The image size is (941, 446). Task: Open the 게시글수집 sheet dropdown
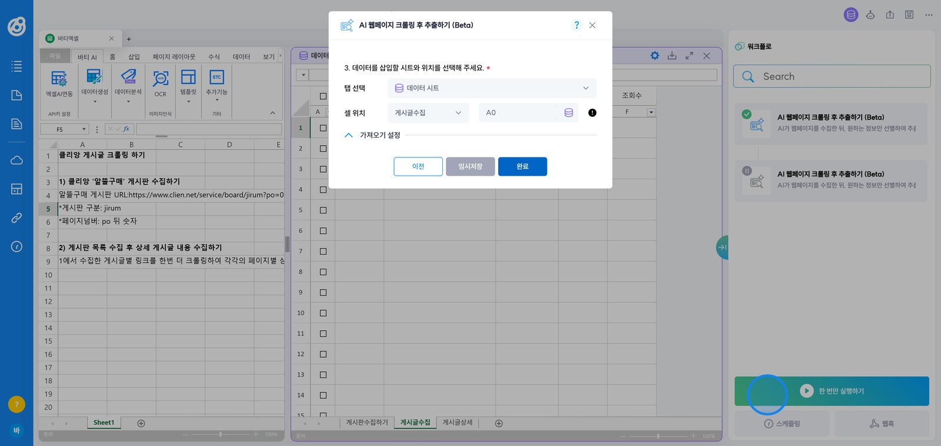(x=428, y=113)
